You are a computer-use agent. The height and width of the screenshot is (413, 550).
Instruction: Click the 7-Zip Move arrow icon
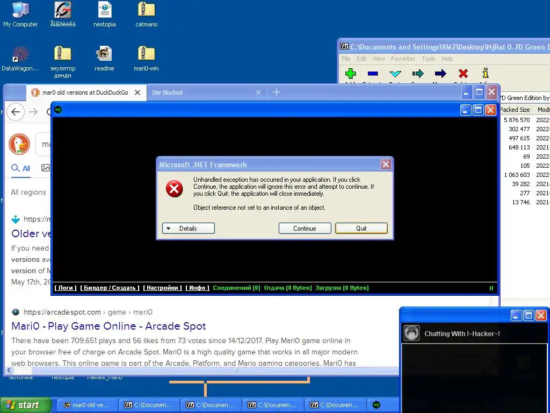(440, 73)
